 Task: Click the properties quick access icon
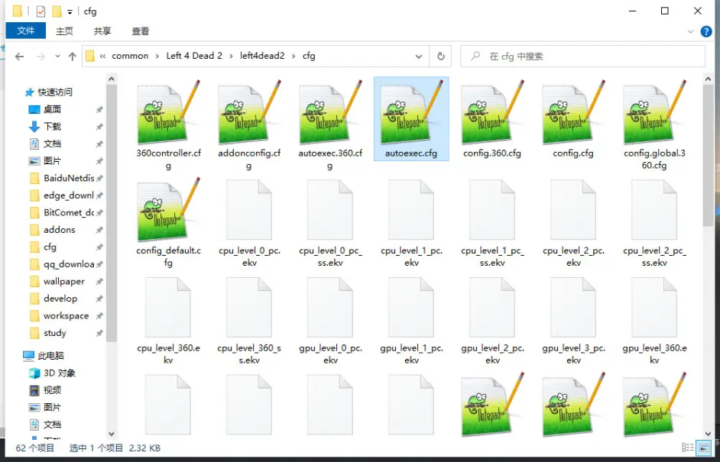click(41, 11)
